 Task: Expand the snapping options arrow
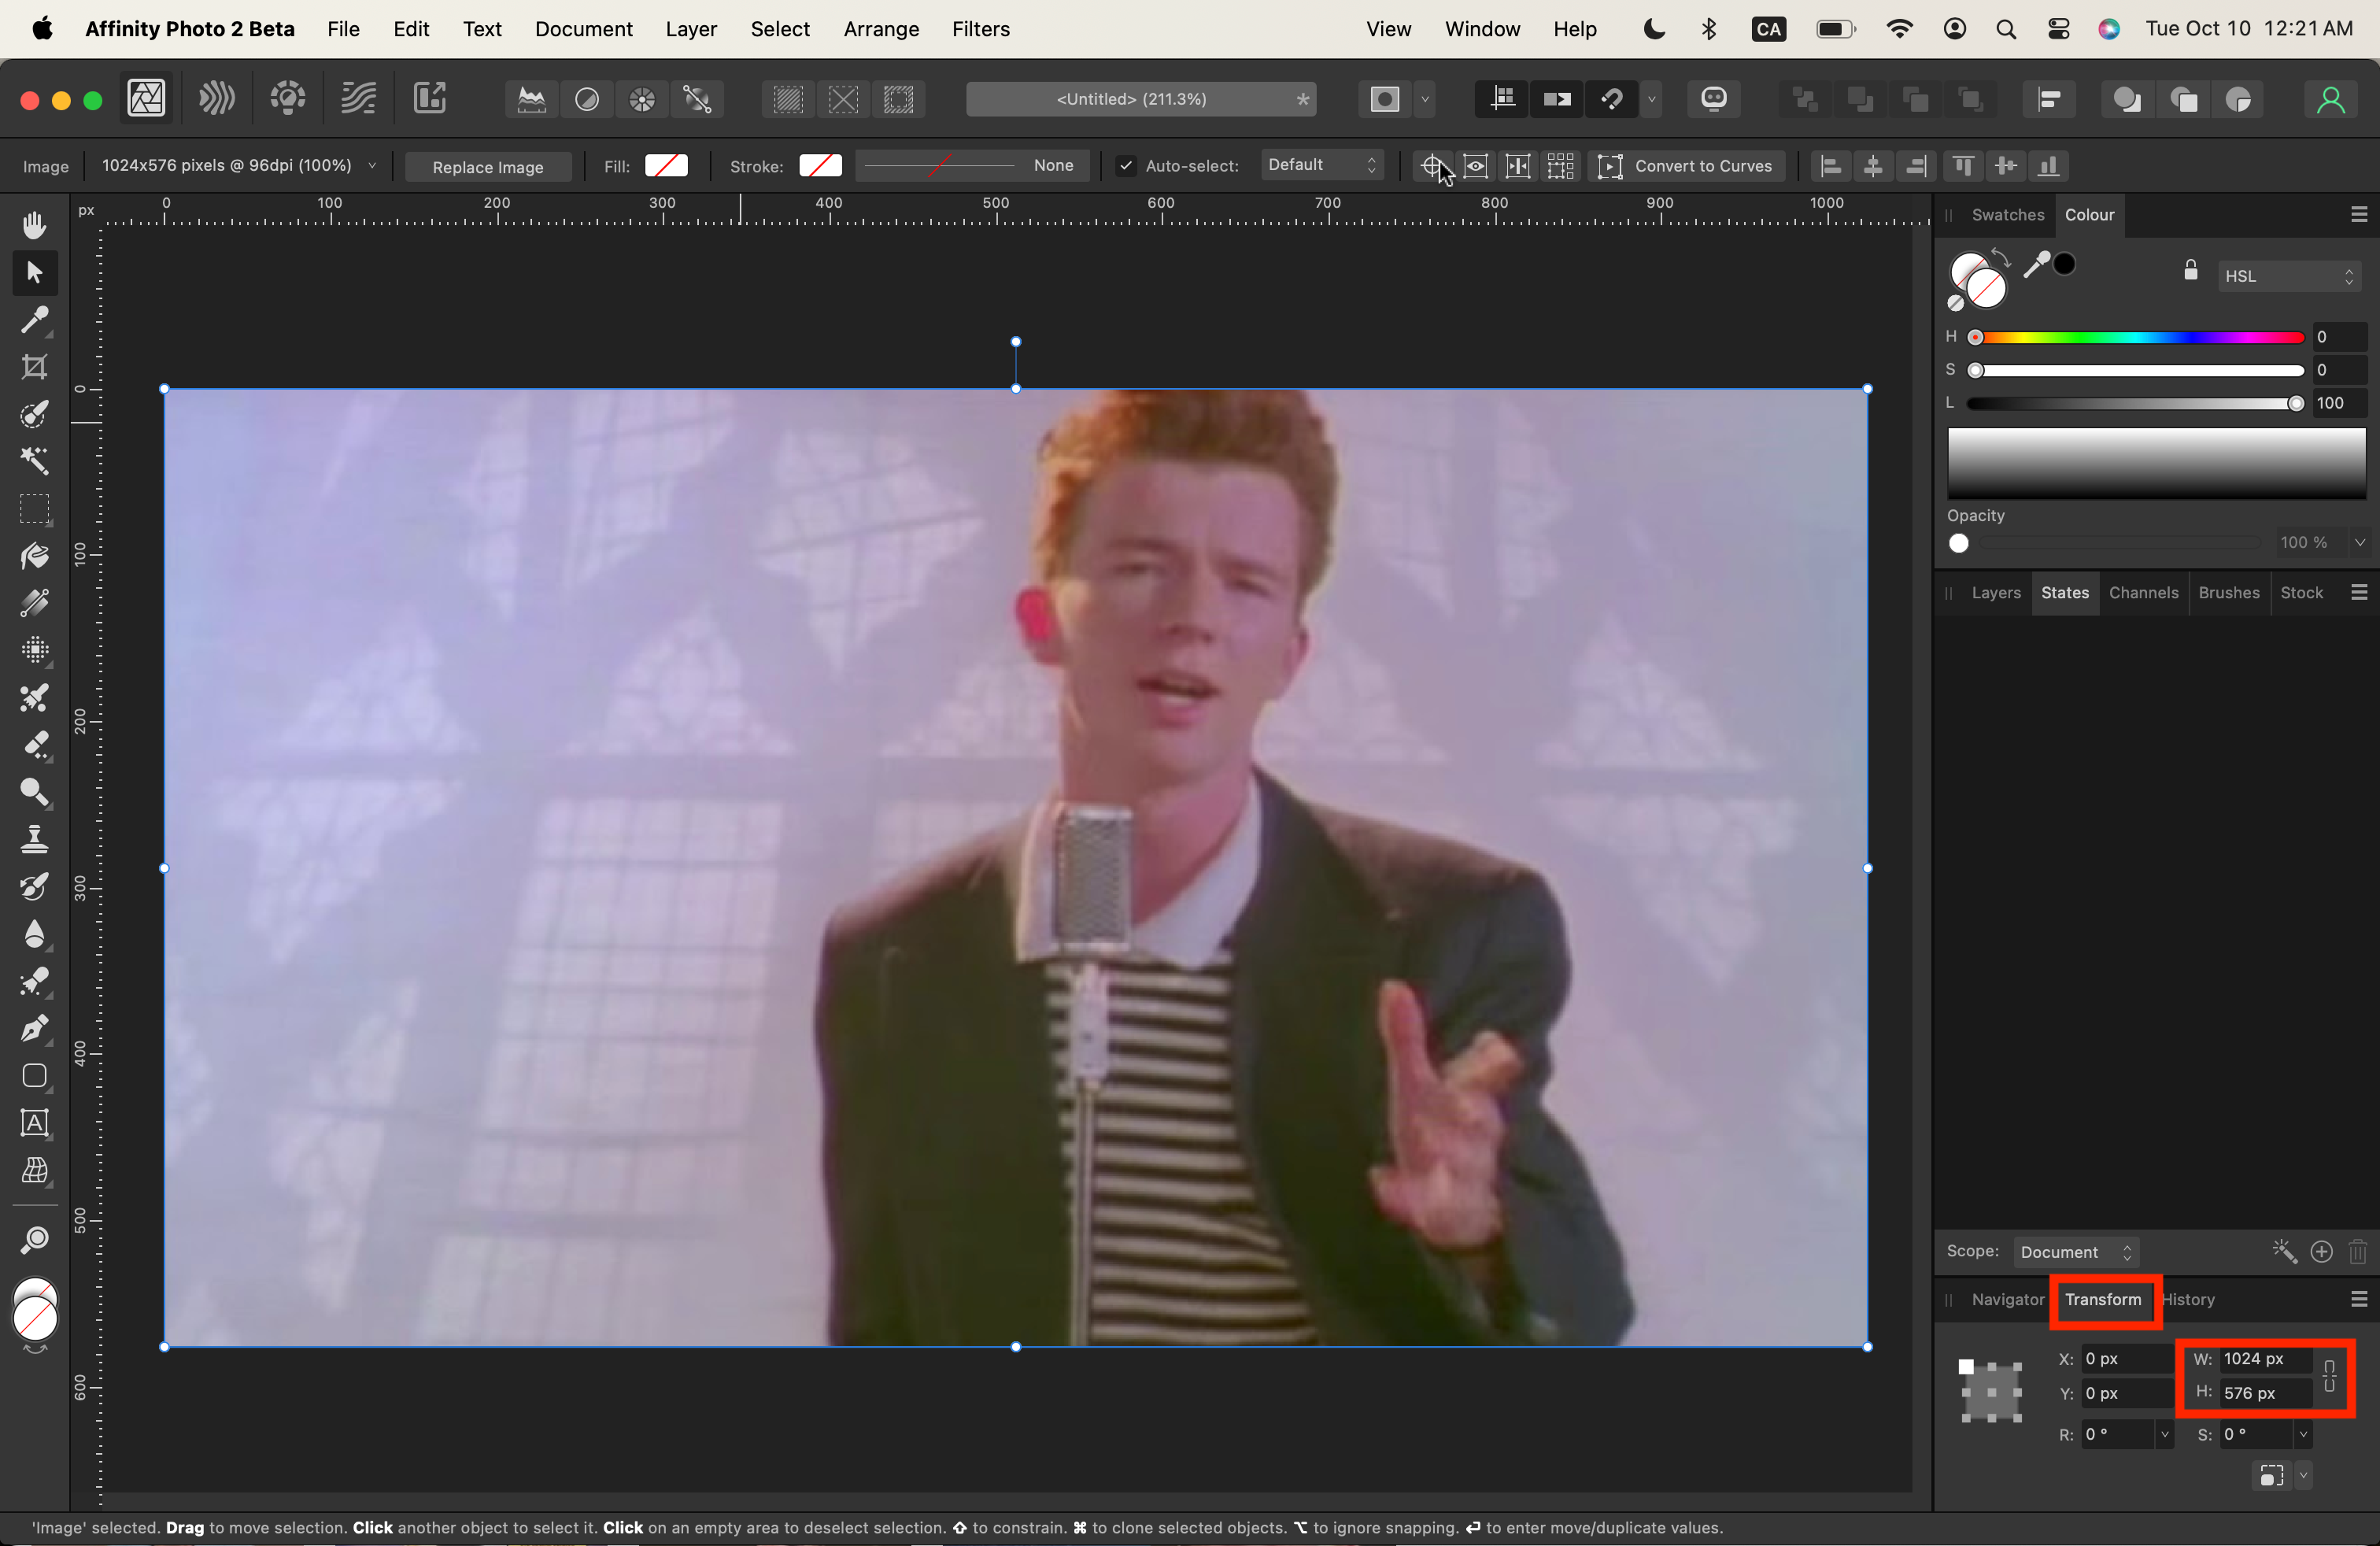click(x=1651, y=99)
